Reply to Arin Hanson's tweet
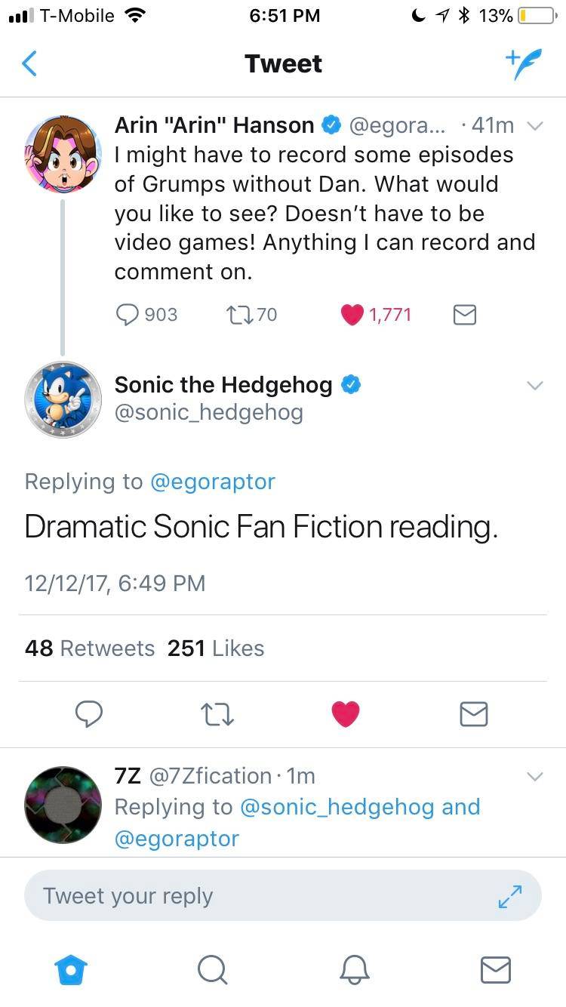The image size is (566, 1007). tap(127, 315)
